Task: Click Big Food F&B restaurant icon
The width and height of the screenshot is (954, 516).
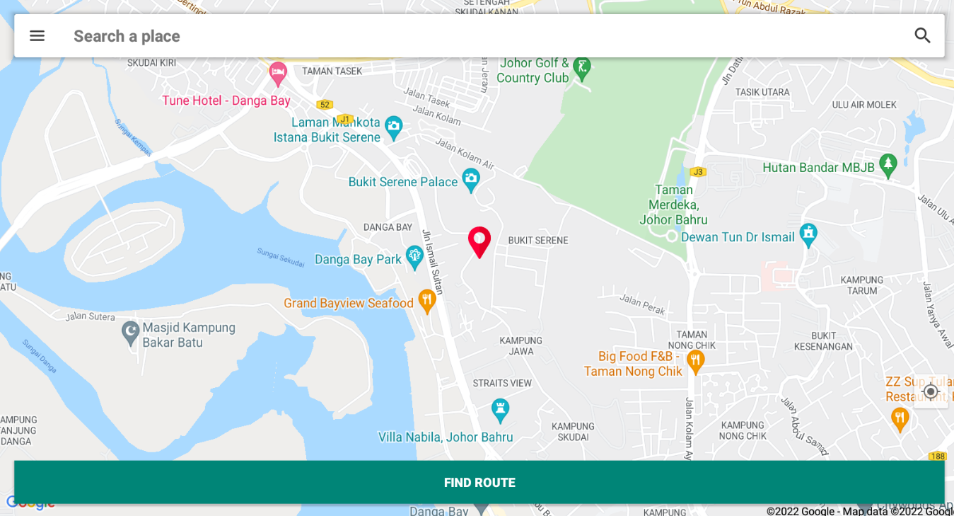Action: click(695, 362)
